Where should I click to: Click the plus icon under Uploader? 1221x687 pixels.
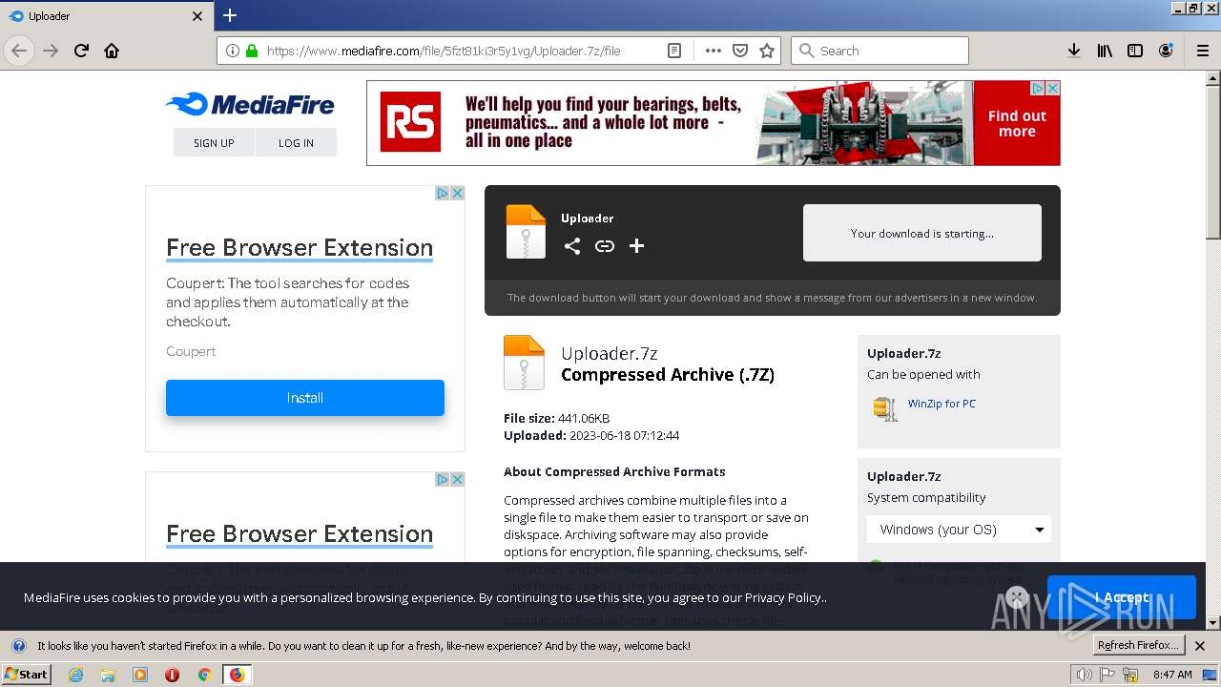click(637, 246)
